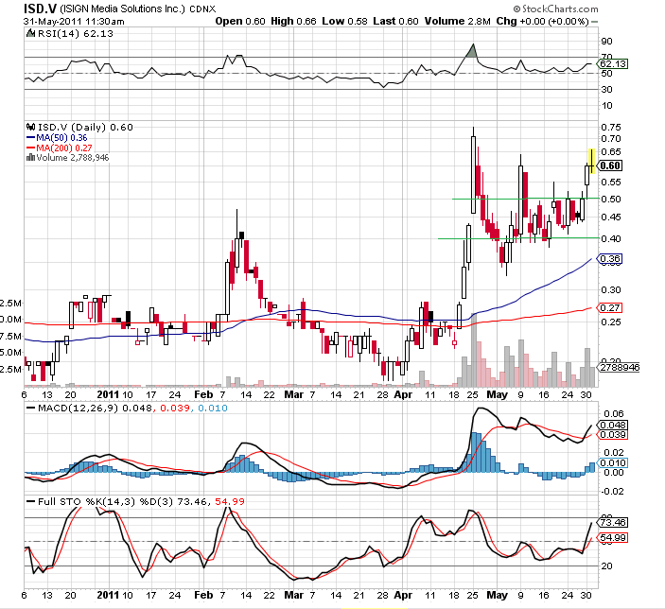Click the MACD signal tag 0.039
Viewport: 665px width, 609px height.
pyautogui.click(x=612, y=435)
